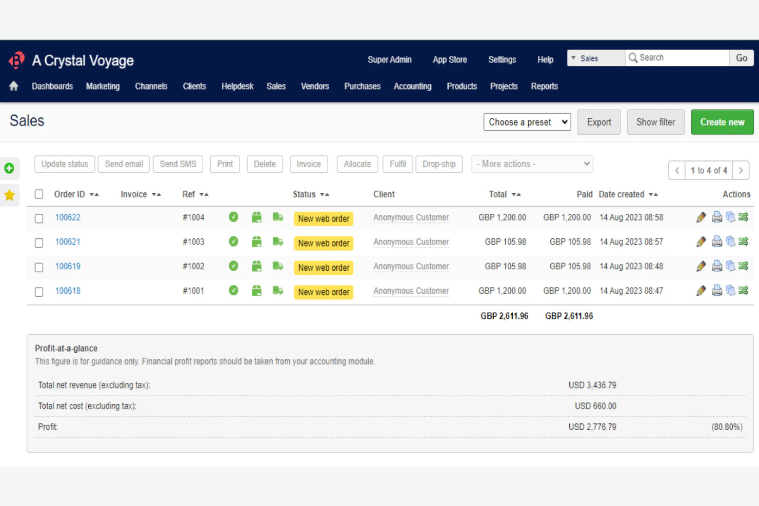The height and width of the screenshot is (506, 759).
Task: Click the shipping truck icon for order 100621
Action: [x=278, y=241]
